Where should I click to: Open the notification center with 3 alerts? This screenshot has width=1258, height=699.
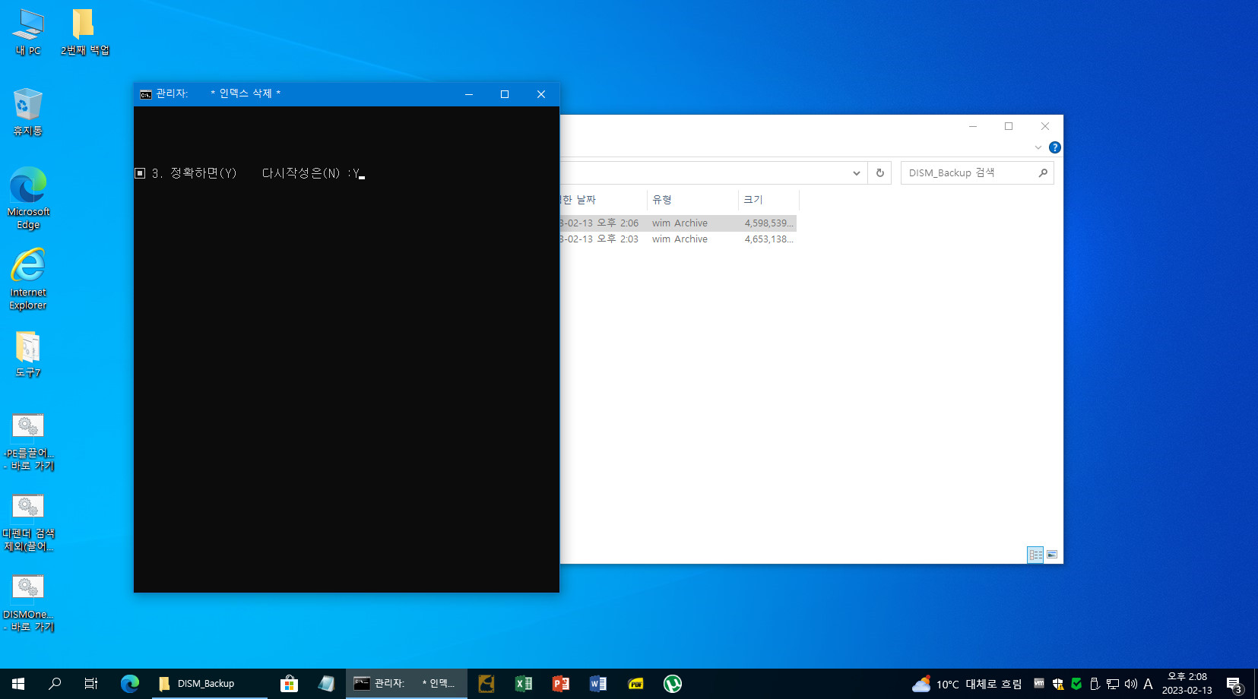(1234, 684)
